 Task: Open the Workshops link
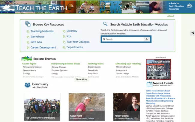[37, 37]
